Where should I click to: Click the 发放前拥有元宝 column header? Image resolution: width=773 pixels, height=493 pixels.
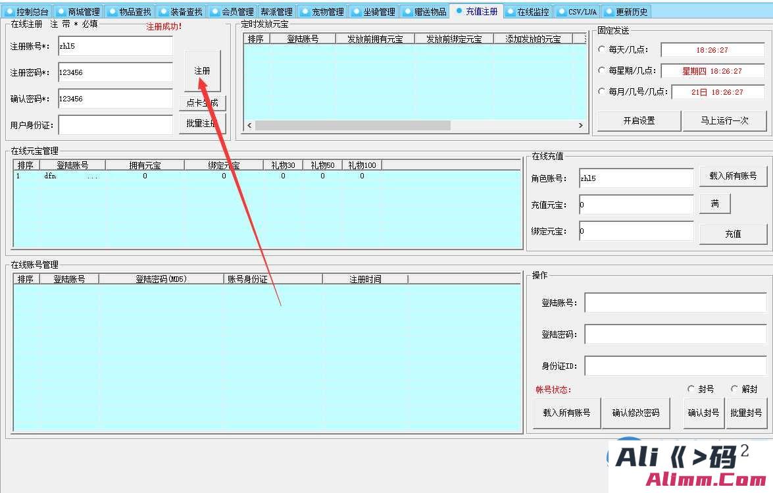pos(375,39)
